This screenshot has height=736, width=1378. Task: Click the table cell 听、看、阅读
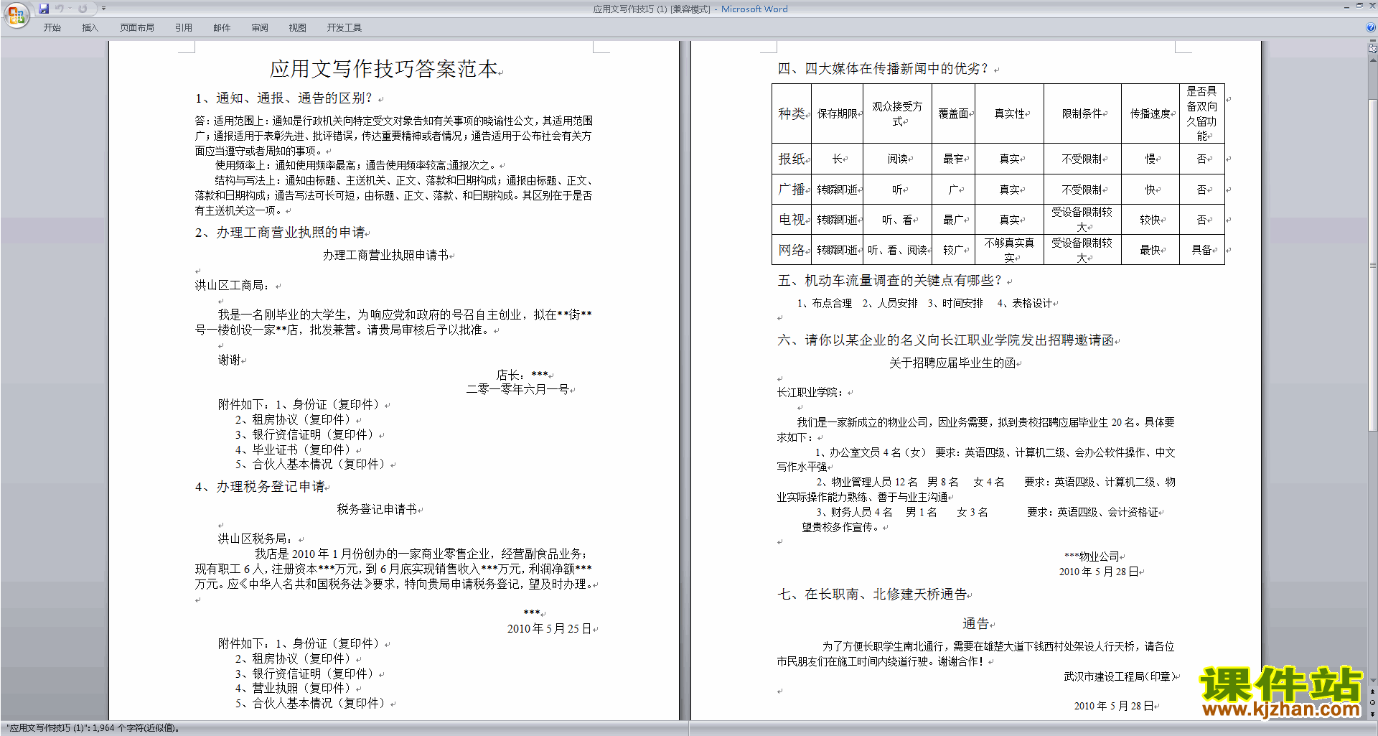click(x=897, y=250)
